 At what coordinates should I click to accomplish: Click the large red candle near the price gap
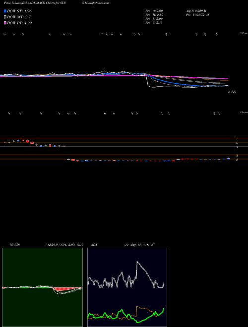point(73,160)
